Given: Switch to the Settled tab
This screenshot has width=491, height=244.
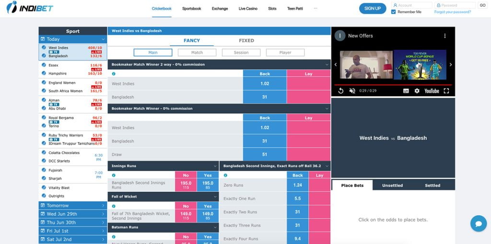Looking at the screenshot, I should (x=433, y=185).
